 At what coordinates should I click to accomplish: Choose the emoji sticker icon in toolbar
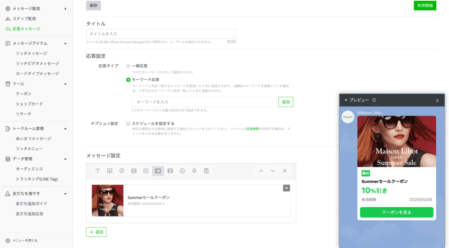[x=182, y=171]
